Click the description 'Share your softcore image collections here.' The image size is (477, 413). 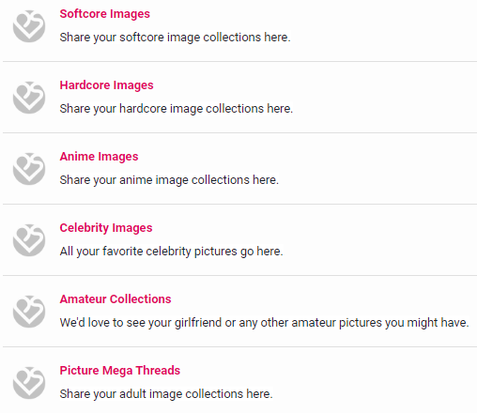click(x=175, y=38)
